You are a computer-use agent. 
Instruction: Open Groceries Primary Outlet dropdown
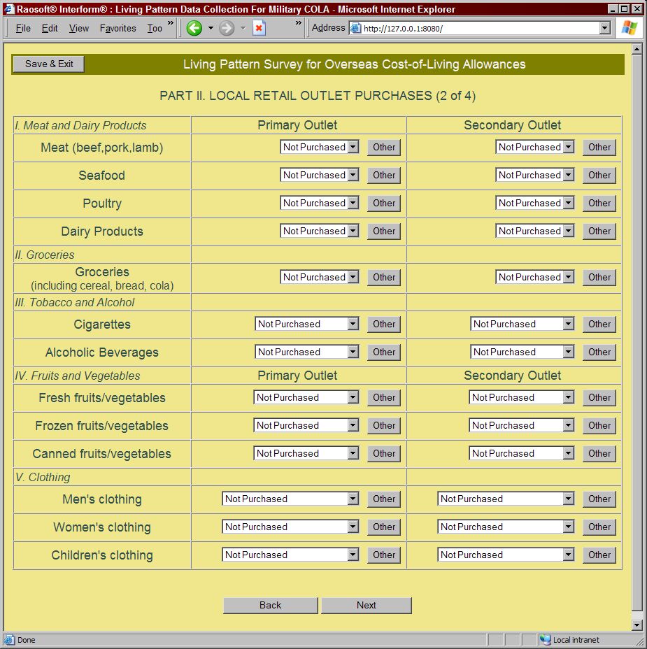tap(319, 277)
